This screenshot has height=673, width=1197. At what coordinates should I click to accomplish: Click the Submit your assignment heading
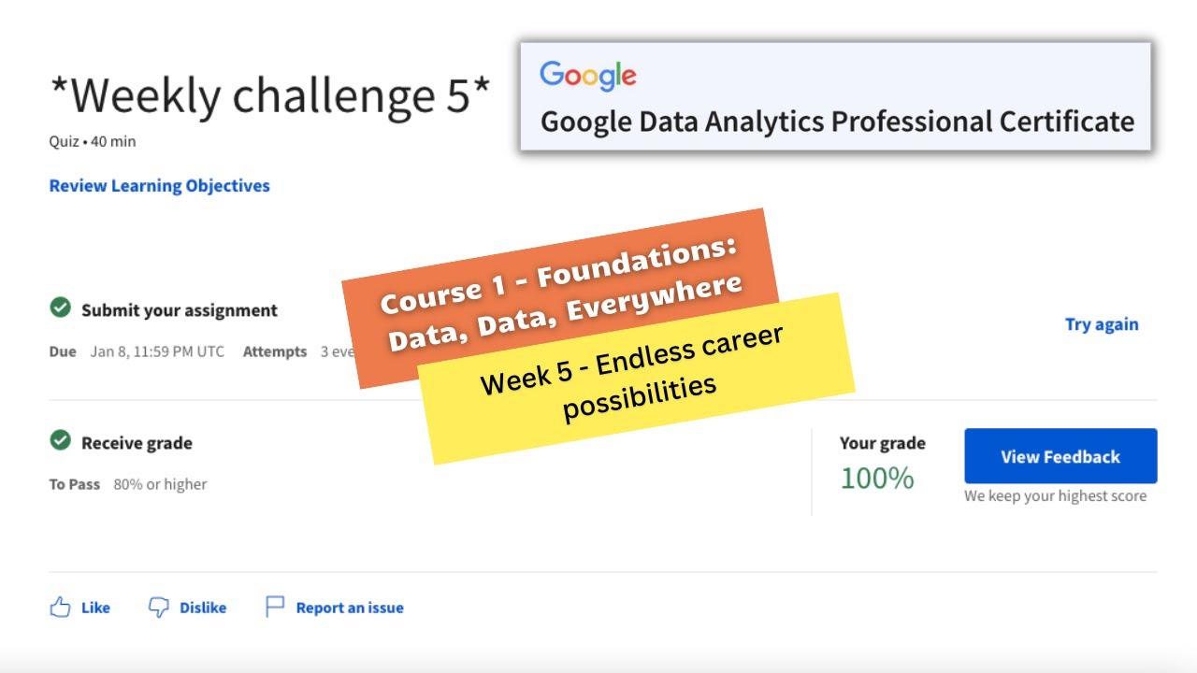coord(180,310)
